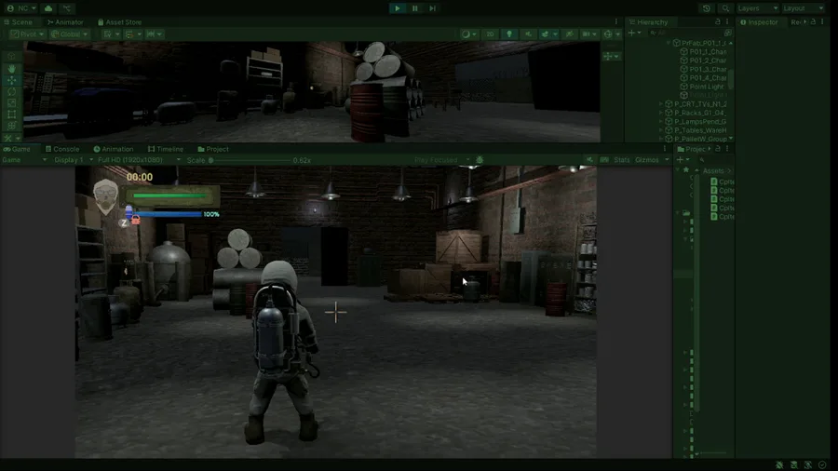Add new object with Hierarchy plus button
This screenshot has height=471, width=838.
coord(634,33)
